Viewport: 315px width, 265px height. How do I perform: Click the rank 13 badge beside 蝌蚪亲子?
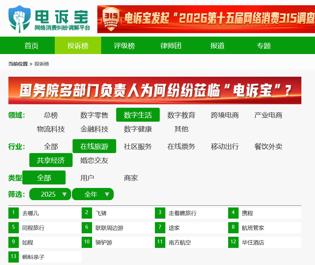click(x=14, y=257)
